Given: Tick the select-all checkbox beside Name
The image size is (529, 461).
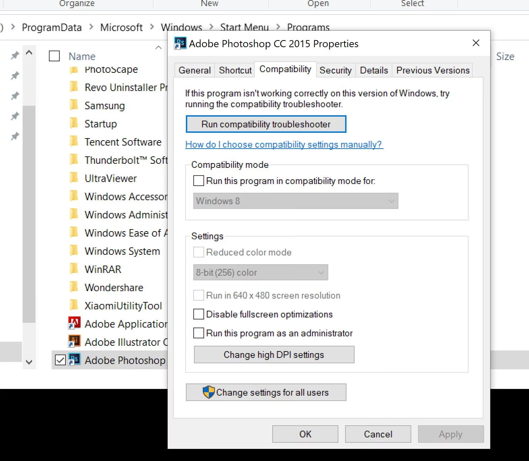Looking at the screenshot, I should (x=54, y=56).
